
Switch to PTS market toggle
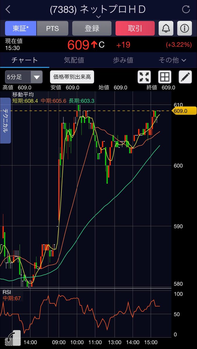coord(52,29)
